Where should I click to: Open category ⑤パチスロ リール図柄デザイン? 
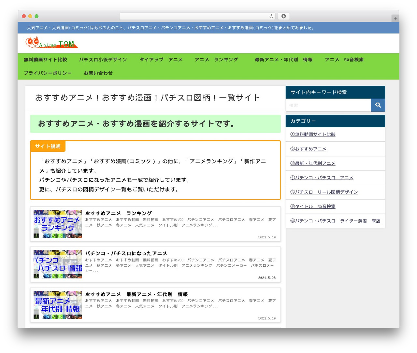pyautogui.click(x=324, y=192)
